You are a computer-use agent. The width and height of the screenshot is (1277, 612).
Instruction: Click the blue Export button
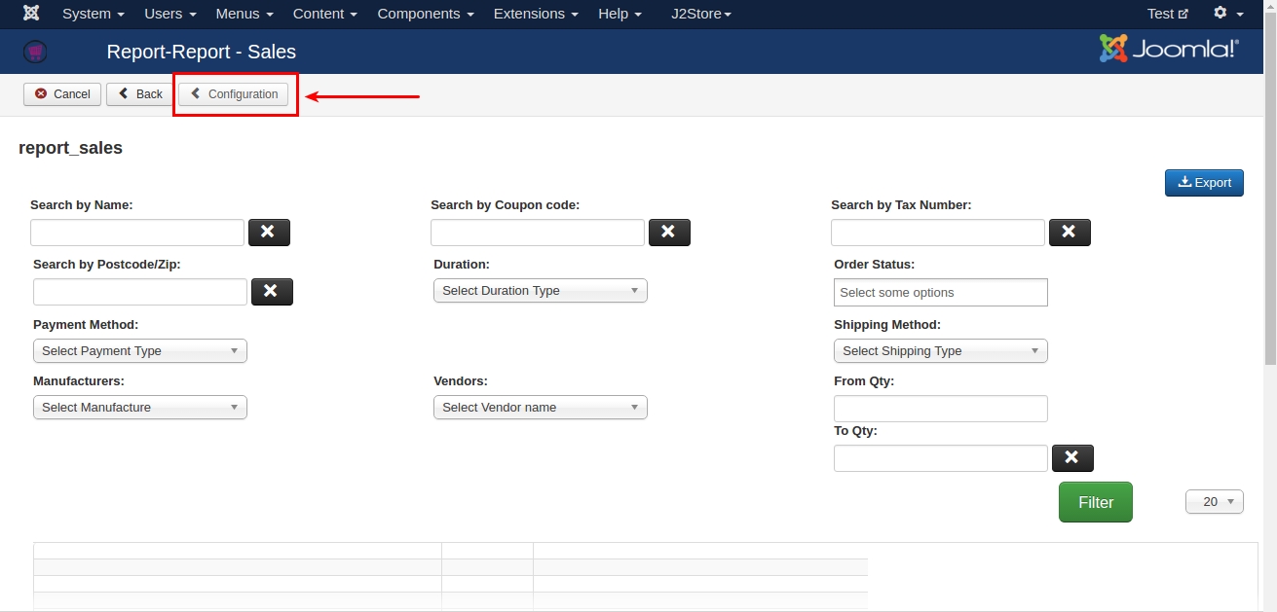(1204, 183)
